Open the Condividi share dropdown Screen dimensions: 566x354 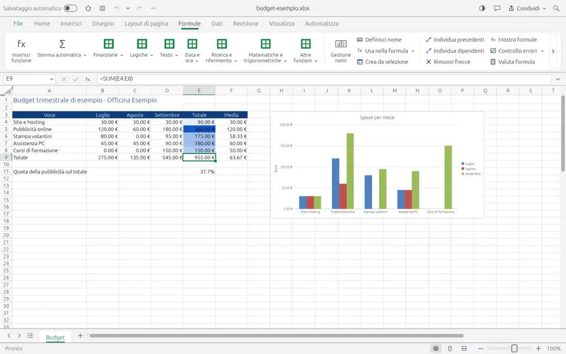click(x=527, y=8)
